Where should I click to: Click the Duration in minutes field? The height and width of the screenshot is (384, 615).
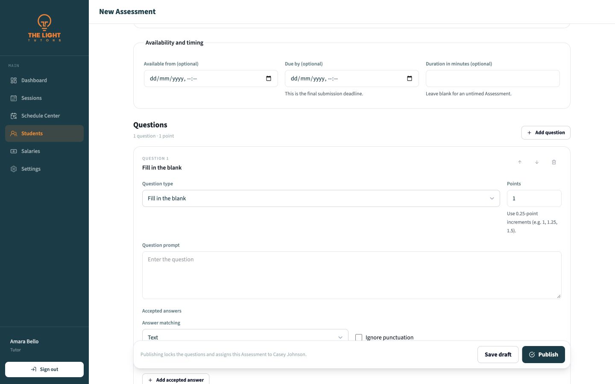[492, 79]
